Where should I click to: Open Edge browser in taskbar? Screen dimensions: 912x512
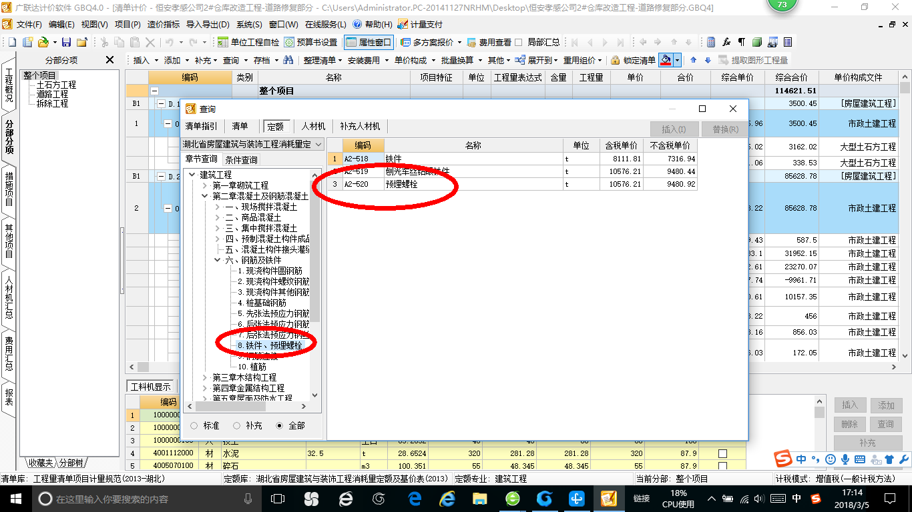tap(415, 499)
